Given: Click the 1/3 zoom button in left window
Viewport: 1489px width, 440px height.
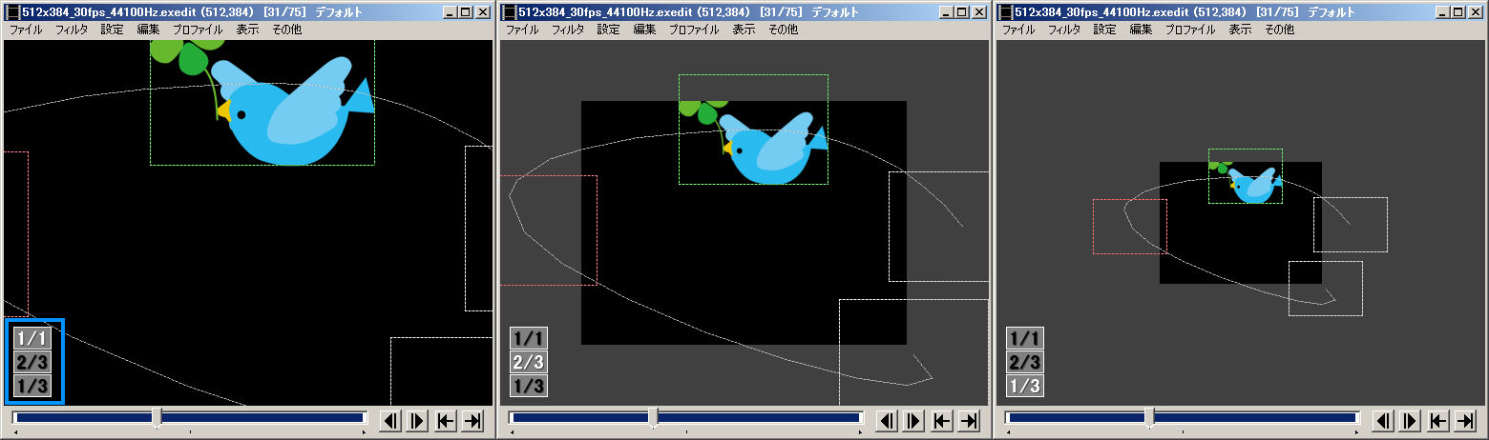Looking at the screenshot, I should pos(31,386).
